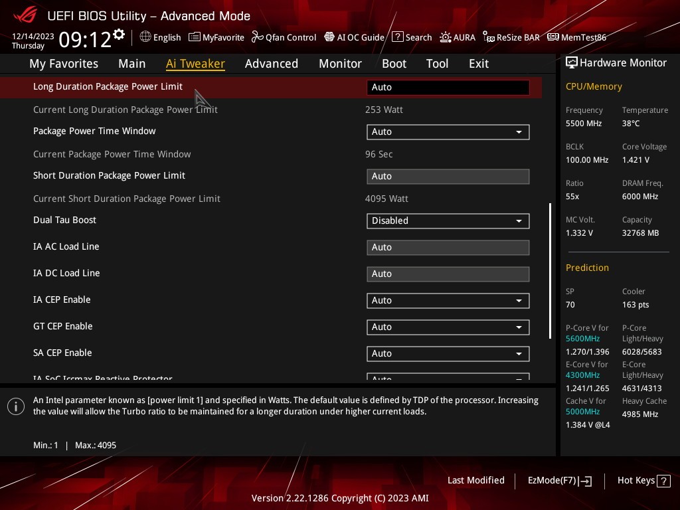Select the IA DC Load Line label
The height and width of the screenshot is (510, 680).
tap(66, 273)
